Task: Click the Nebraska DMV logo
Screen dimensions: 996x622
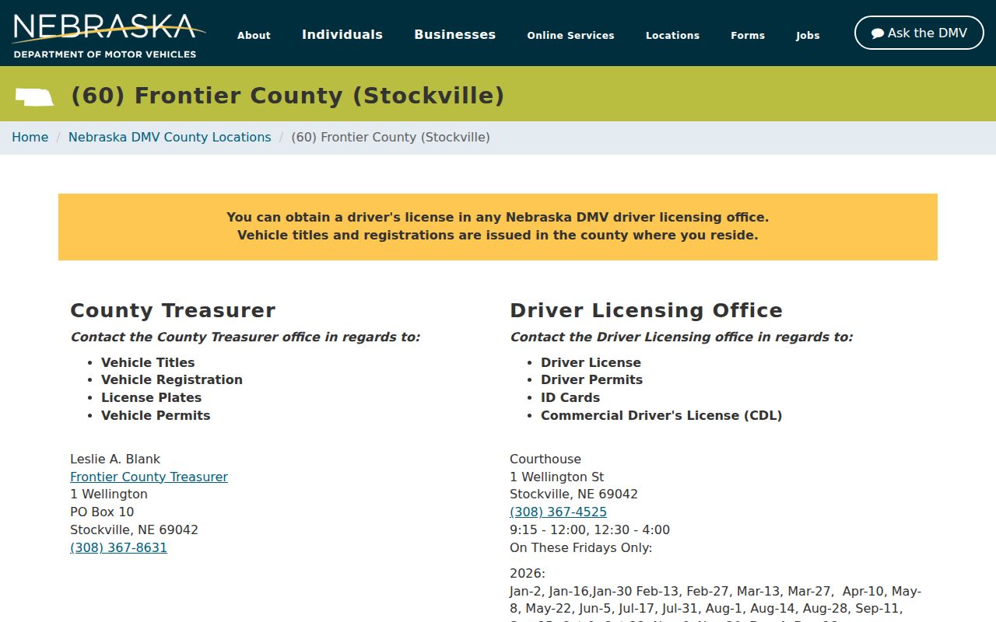Action: (109, 35)
